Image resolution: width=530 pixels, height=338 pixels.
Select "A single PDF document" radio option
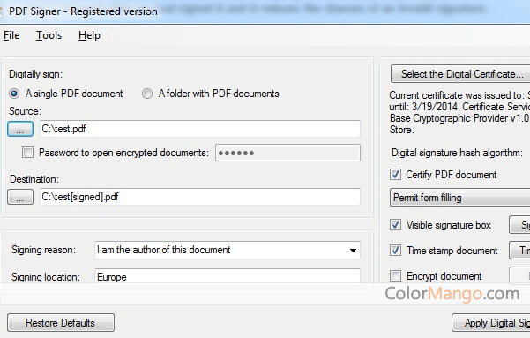(14, 94)
